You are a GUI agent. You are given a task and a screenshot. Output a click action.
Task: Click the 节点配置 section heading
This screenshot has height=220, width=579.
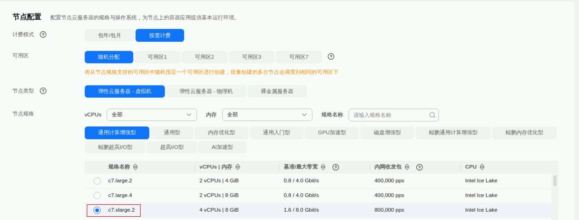point(27,17)
